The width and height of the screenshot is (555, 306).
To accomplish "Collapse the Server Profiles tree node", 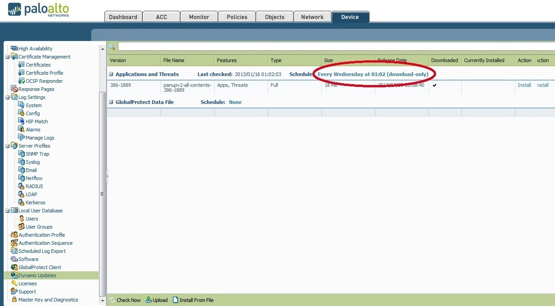I will coord(7,146).
